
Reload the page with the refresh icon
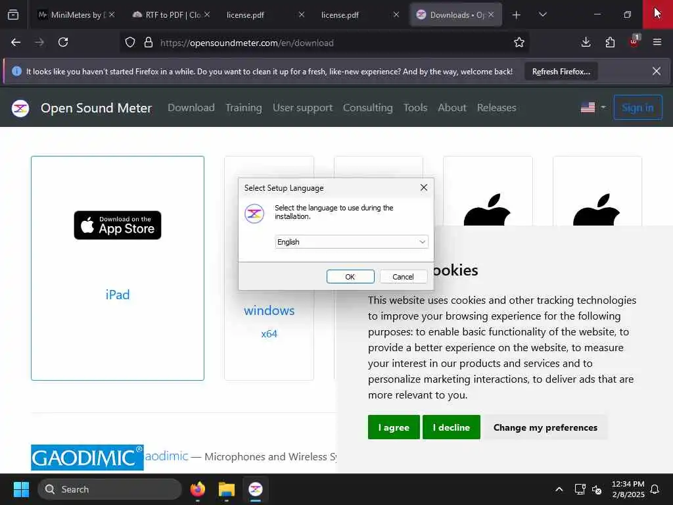[63, 42]
